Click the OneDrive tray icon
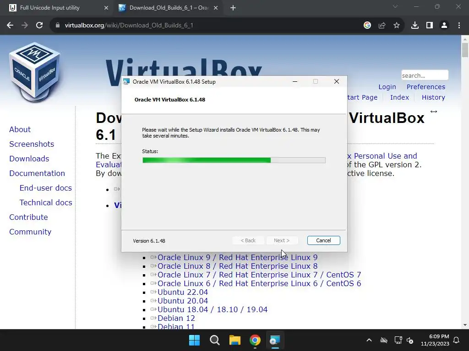Screen dimensions: 469x351 click(384, 340)
